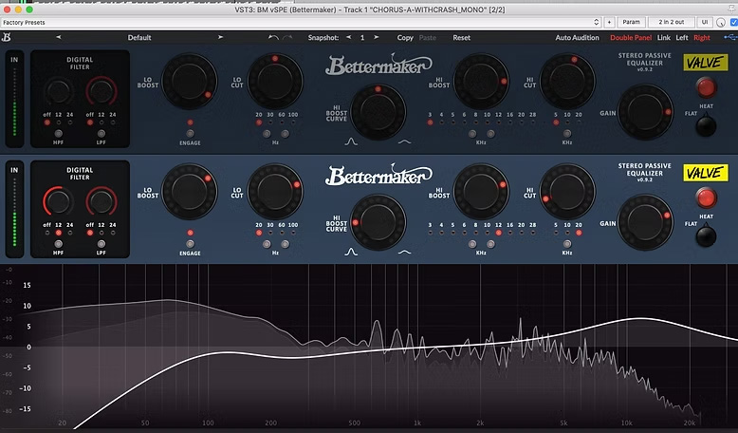Switch to Left channel tab
This screenshot has width=738, height=433.
click(x=682, y=37)
